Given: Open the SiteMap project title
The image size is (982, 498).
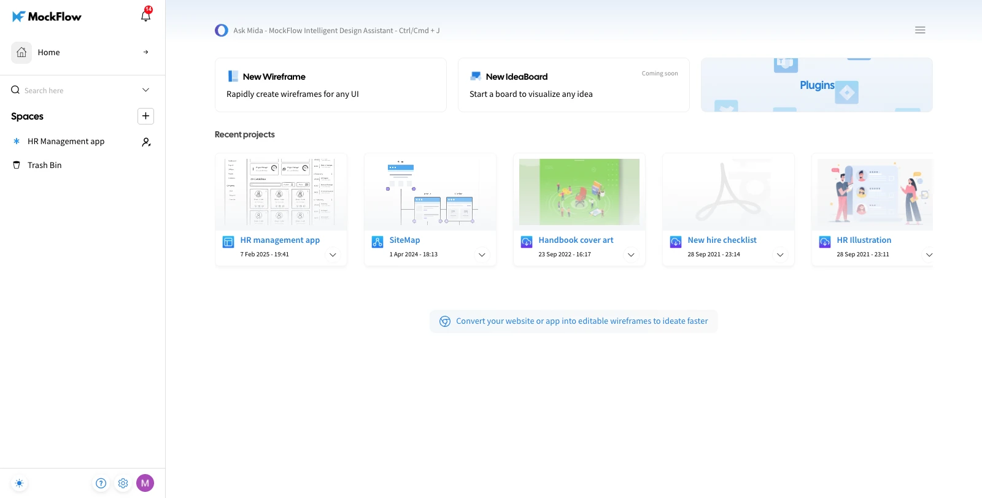Looking at the screenshot, I should click(404, 240).
